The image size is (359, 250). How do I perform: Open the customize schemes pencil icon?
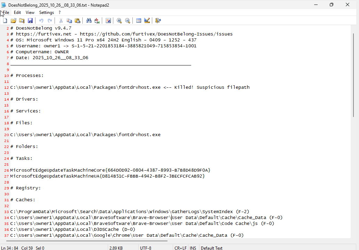tap(147, 21)
